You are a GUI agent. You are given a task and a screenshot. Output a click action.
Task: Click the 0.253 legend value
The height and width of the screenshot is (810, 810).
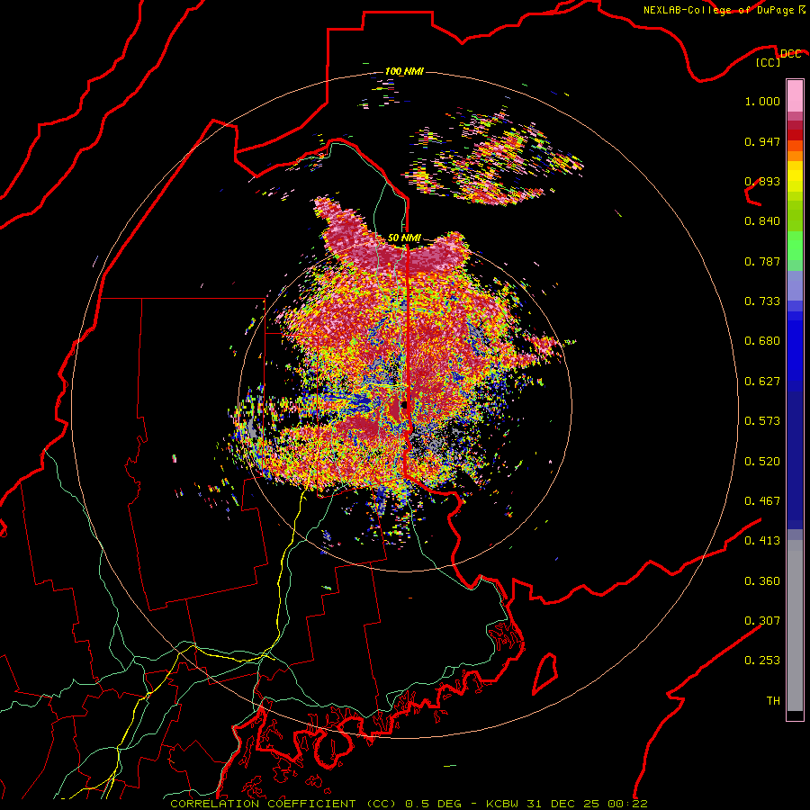[x=762, y=661]
